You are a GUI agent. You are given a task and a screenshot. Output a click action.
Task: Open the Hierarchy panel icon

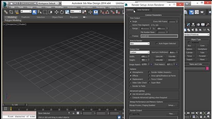[x=193, y=24]
